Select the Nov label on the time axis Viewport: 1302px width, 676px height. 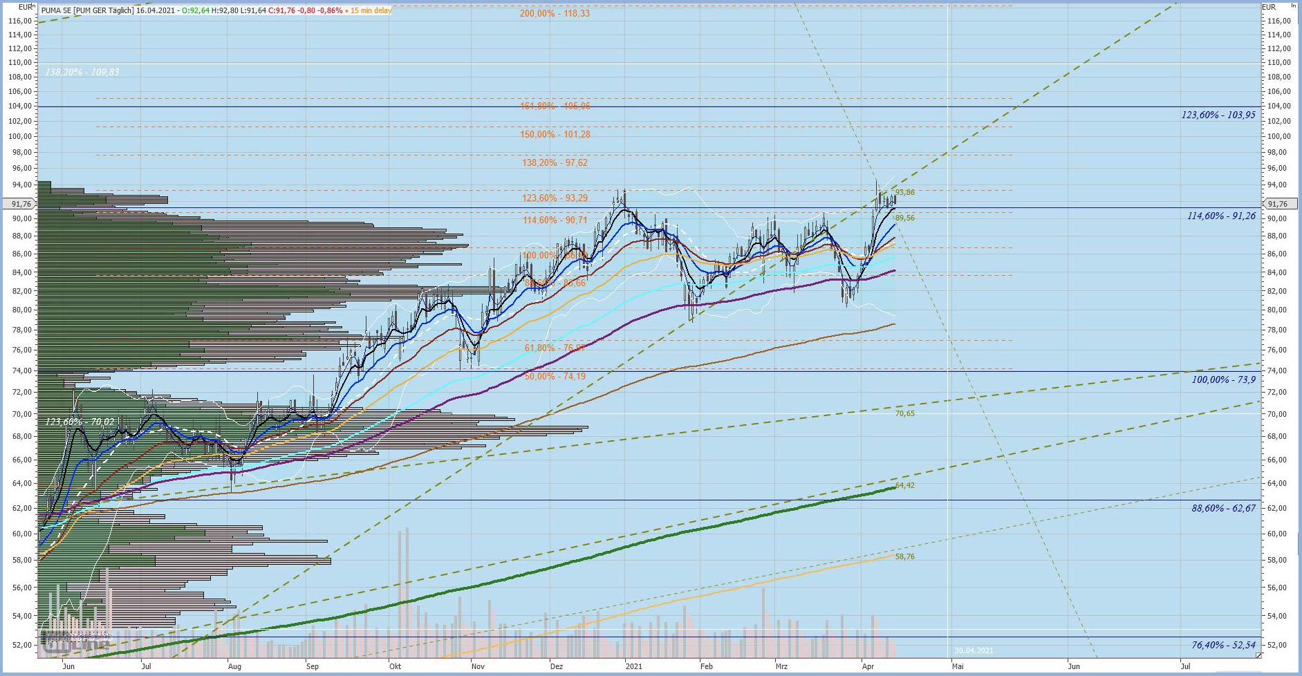click(477, 666)
